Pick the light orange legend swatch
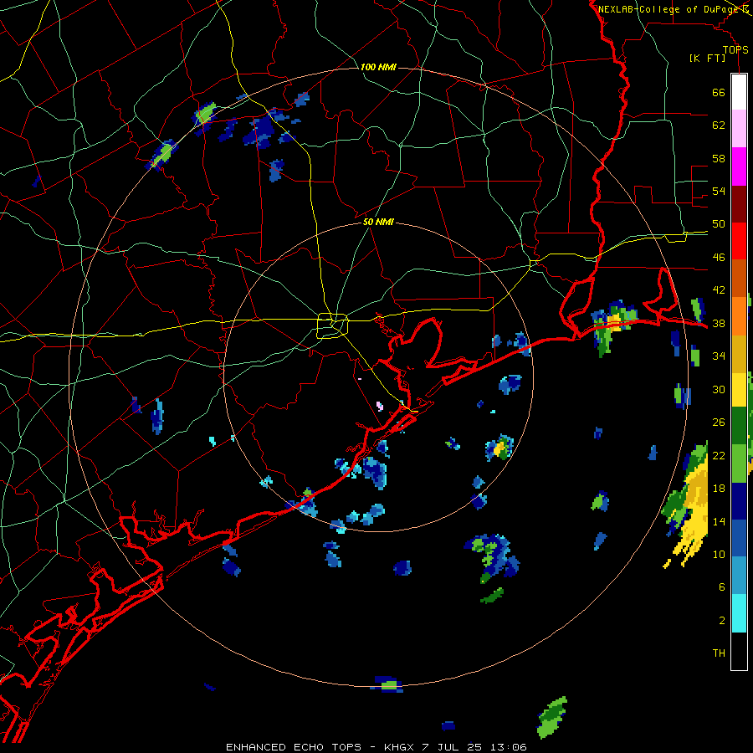753x753 pixels. tap(739, 316)
